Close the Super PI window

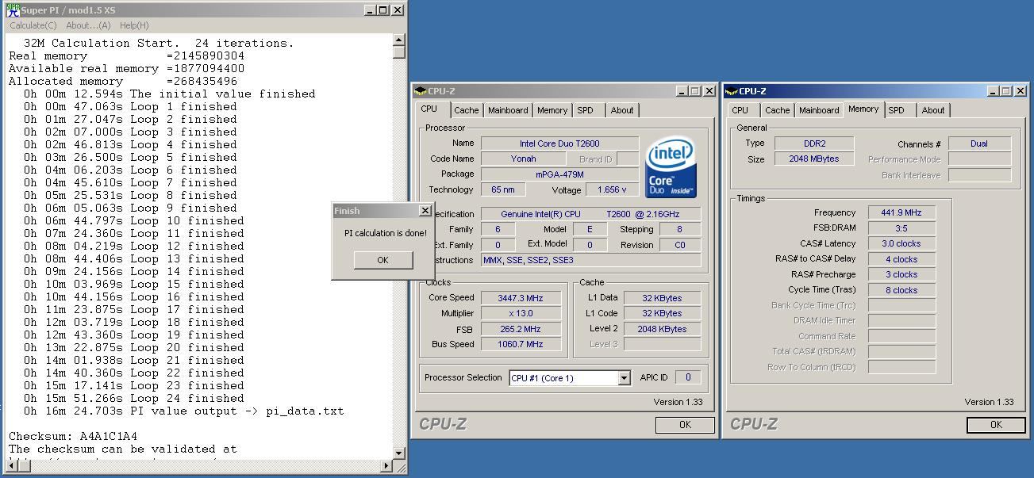click(398, 10)
